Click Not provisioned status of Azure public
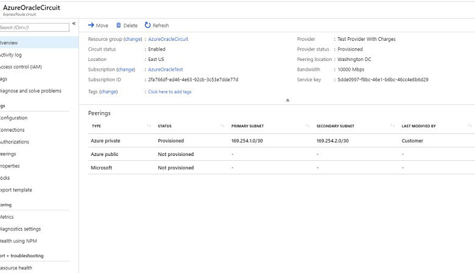The image size is (475, 273). (x=176, y=154)
